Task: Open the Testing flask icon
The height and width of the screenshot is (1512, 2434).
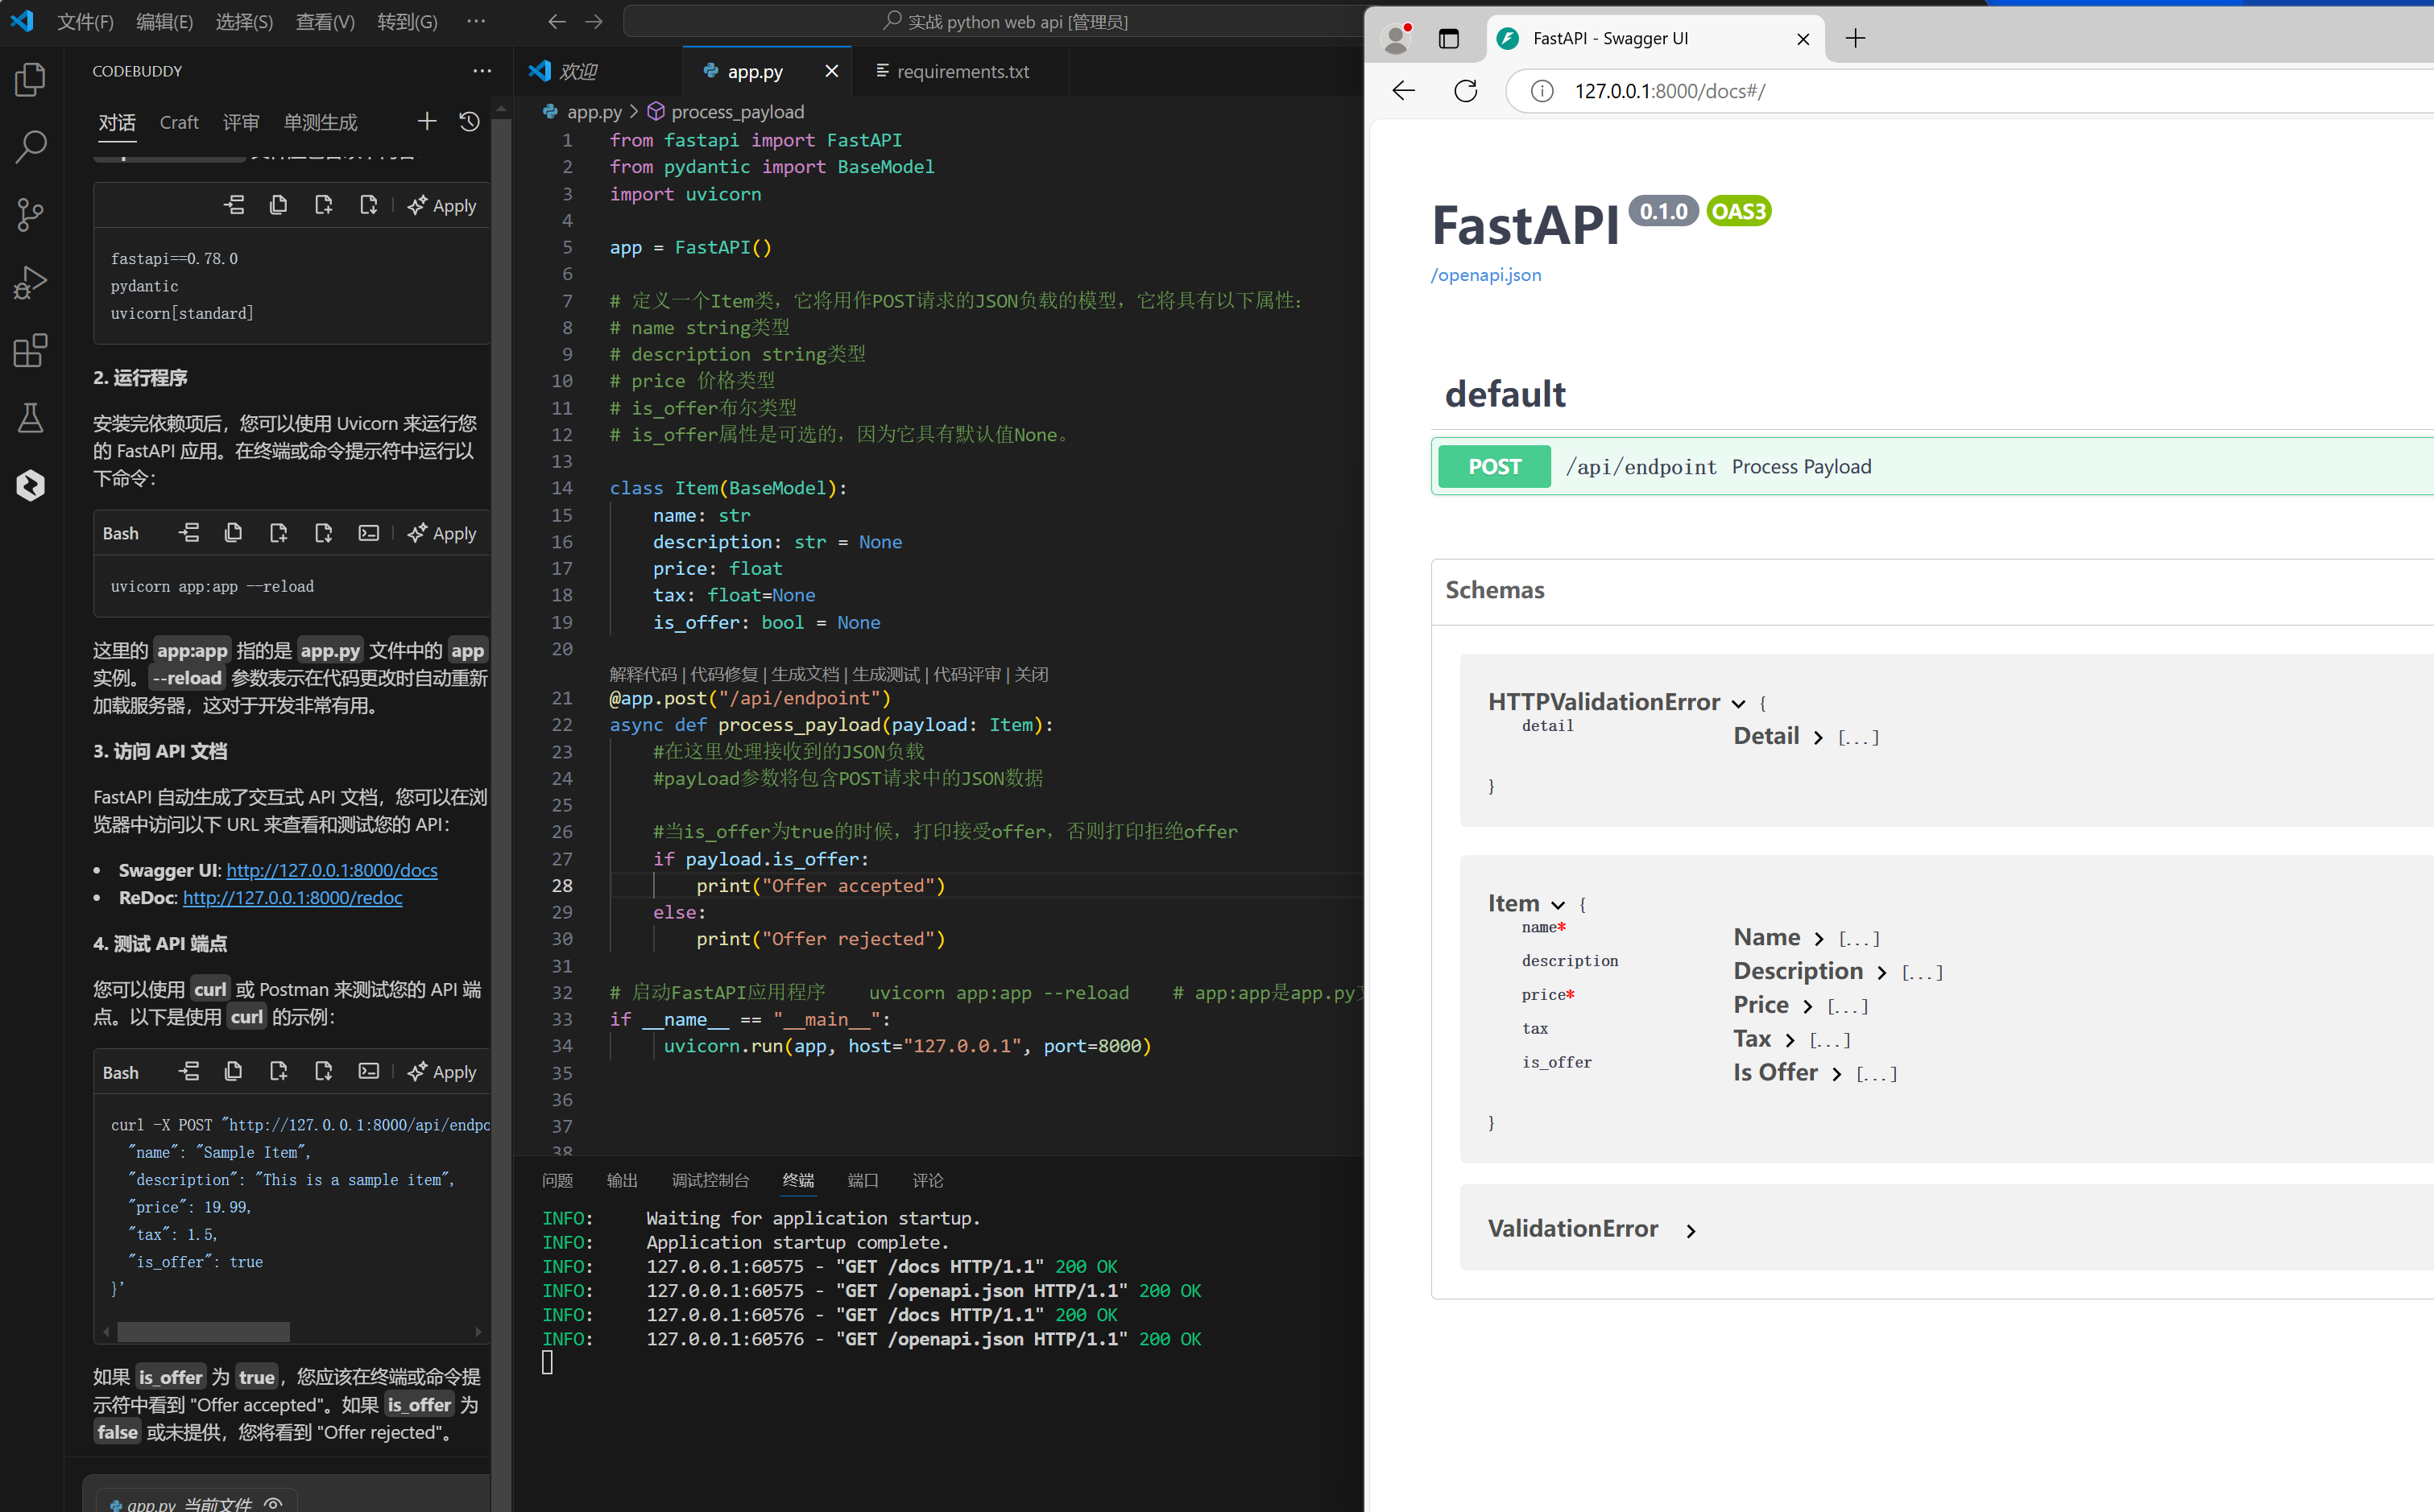Action: click(x=30, y=418)
